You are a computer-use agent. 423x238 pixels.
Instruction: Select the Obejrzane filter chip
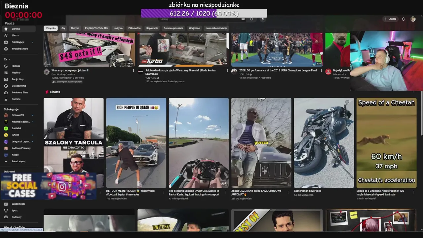[x=194, y=28]
